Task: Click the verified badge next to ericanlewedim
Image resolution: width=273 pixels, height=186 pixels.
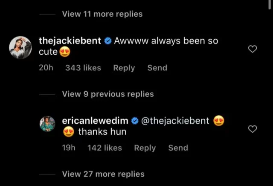Action: click(x=135, y=121)
